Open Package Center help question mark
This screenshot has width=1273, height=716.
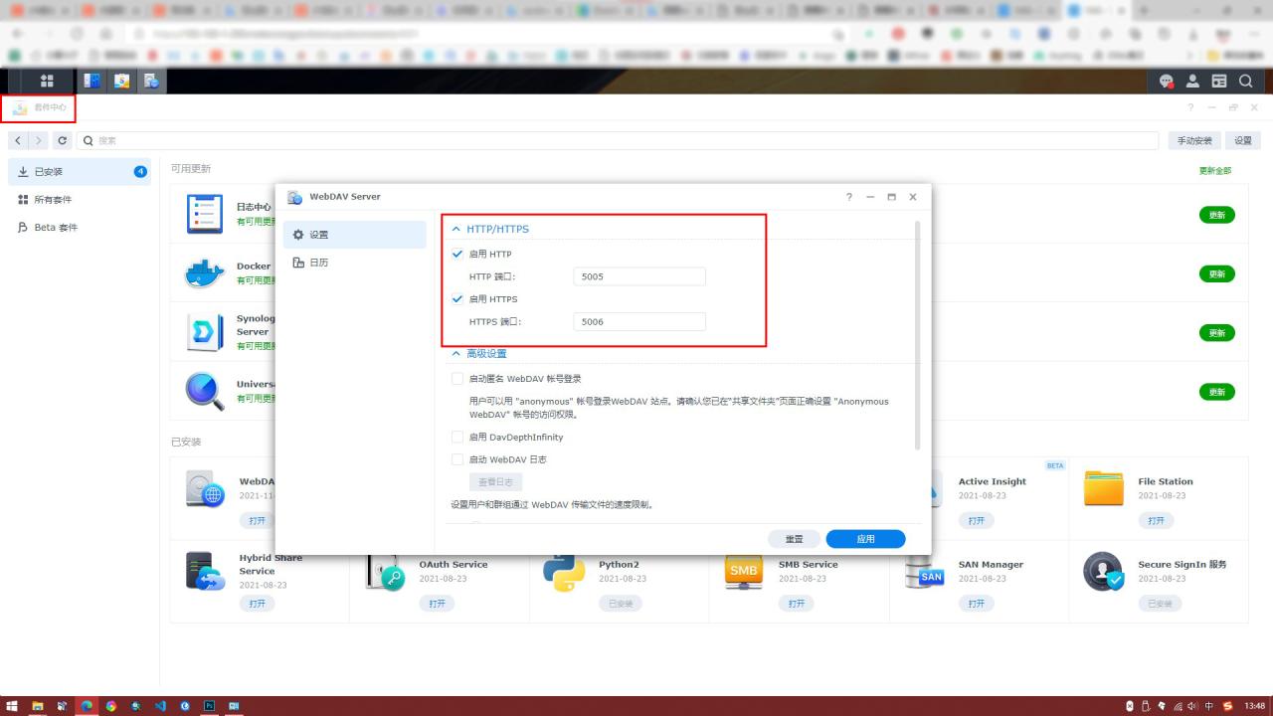click(x=1190, y=107)
